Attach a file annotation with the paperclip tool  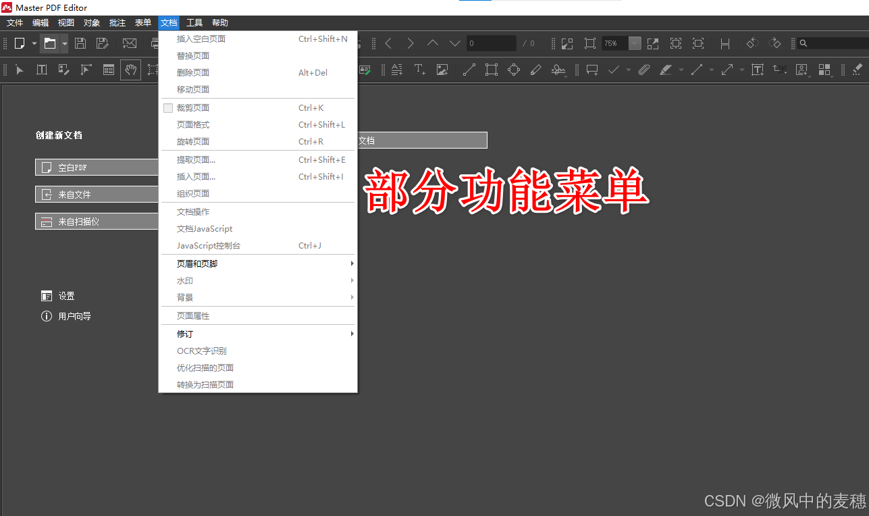pyautogui.click(x=643, y=70)
